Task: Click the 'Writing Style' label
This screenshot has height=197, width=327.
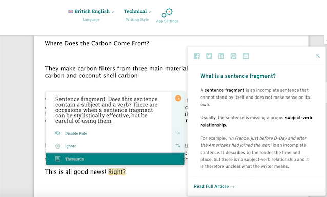Action: 137,20
